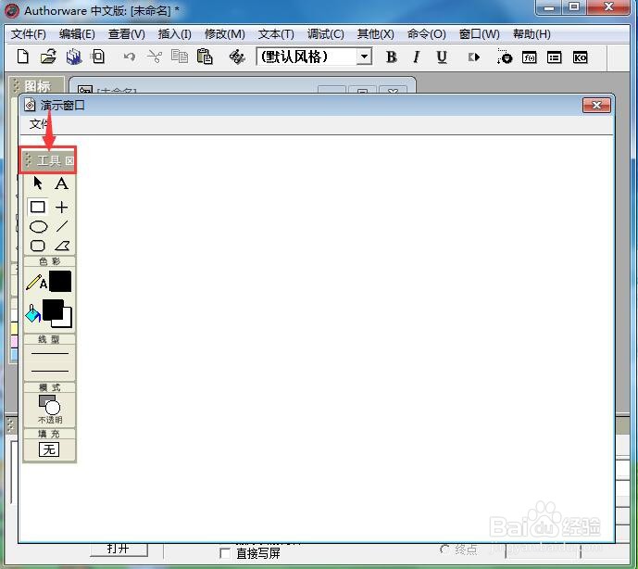
Task: Click the Restart playback icon
Action: tap(473, 57)
